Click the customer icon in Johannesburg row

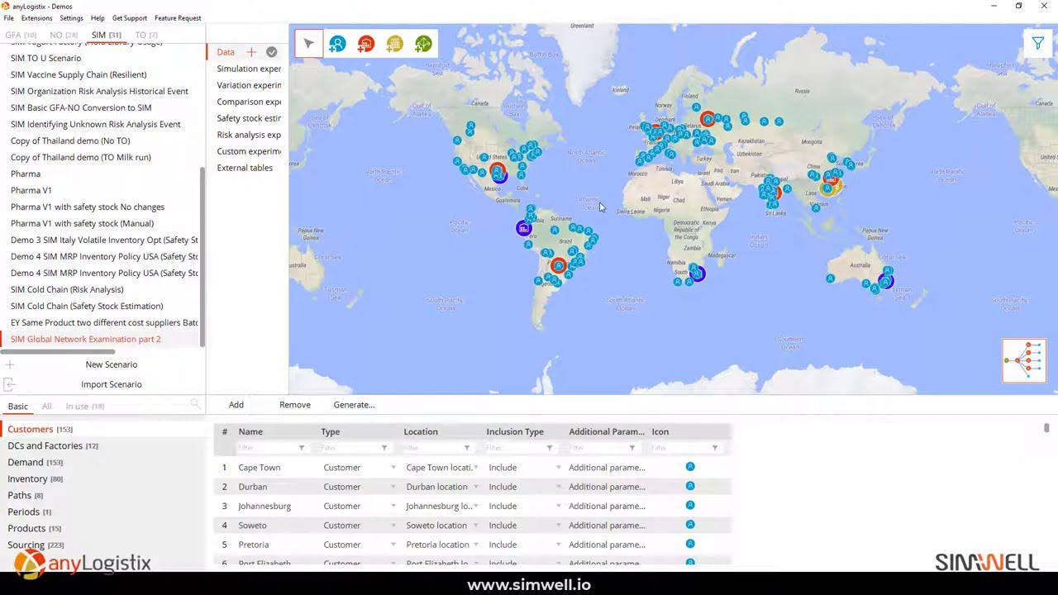[x=690, y=505]
